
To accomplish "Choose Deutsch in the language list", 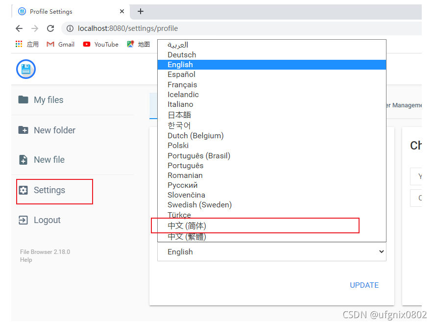I will (x=182, y=55).
